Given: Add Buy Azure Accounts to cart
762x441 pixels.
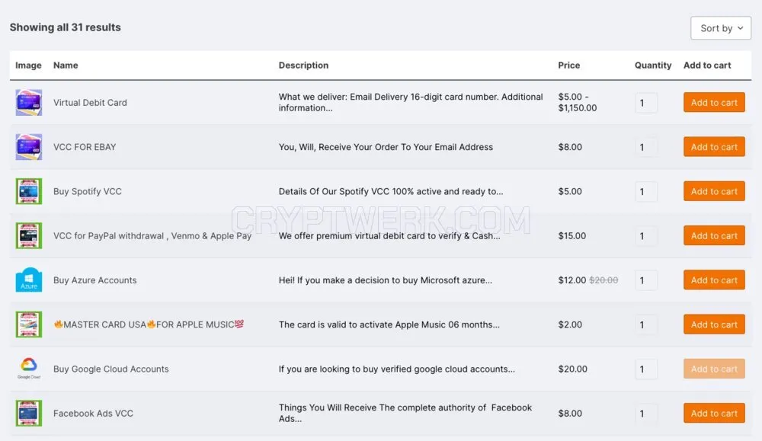Looking at the screenshot, I should (714, 280).
